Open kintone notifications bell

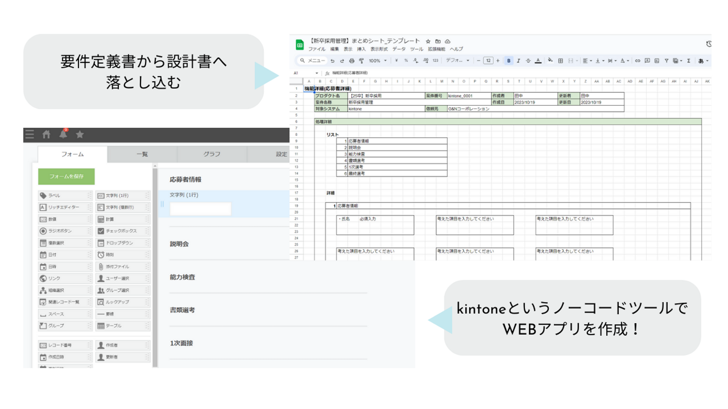[63, 134]
